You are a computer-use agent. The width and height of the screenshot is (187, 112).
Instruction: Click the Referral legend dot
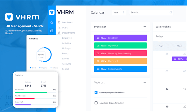[x=51, y=68]
